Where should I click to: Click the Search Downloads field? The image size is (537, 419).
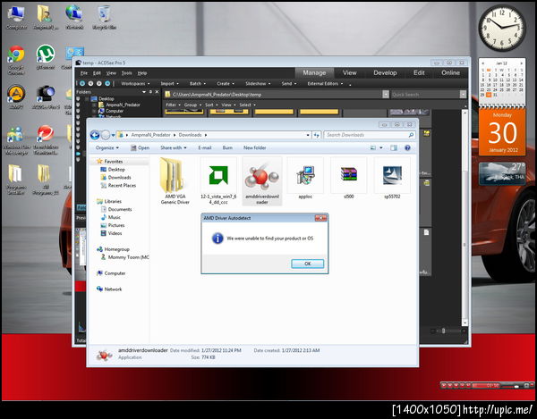pos(369,135)
